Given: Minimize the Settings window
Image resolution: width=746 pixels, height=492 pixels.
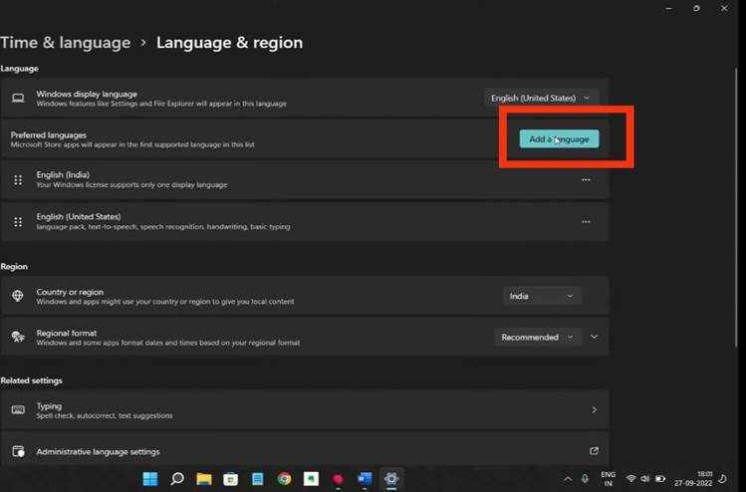Looking at the screenshot, I should pyautogui.click(x=668, y=8).
